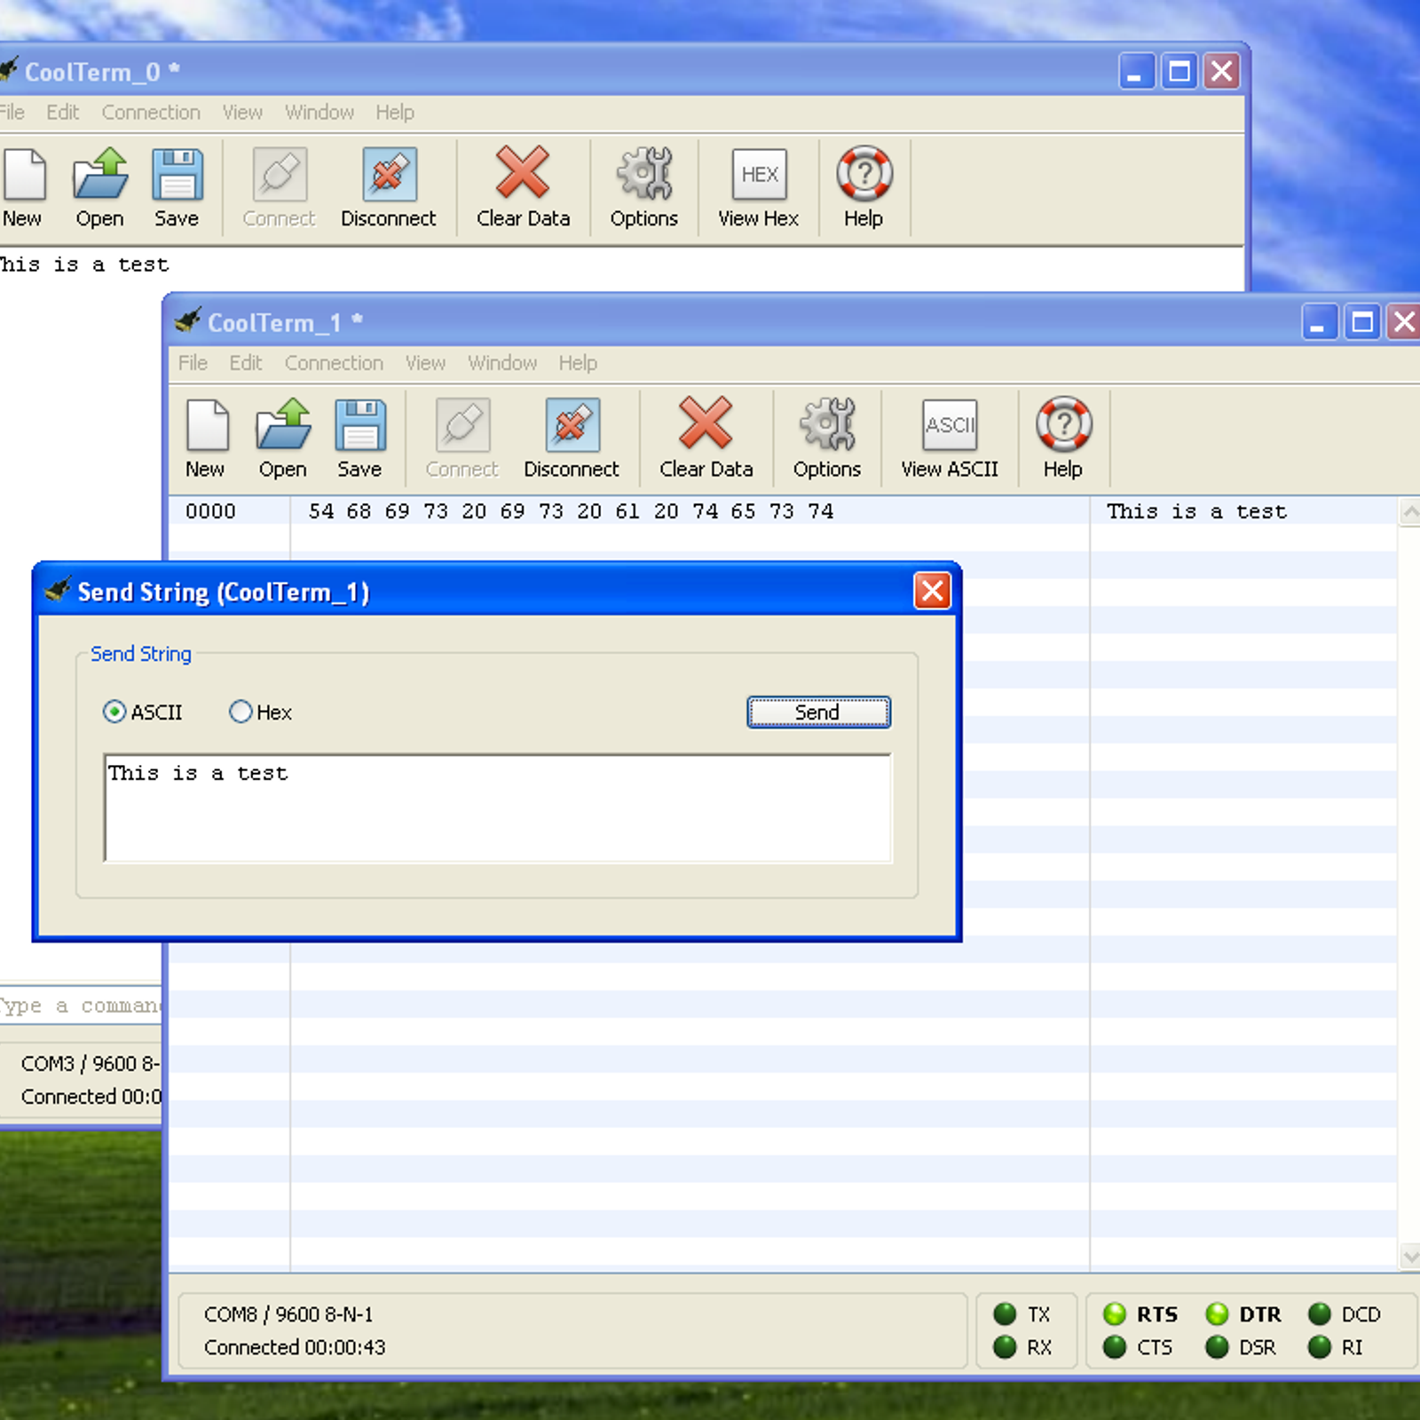Open View menu in CoolTerm_1
The width and height of the screenshot is (1420, 1420).
425,363
